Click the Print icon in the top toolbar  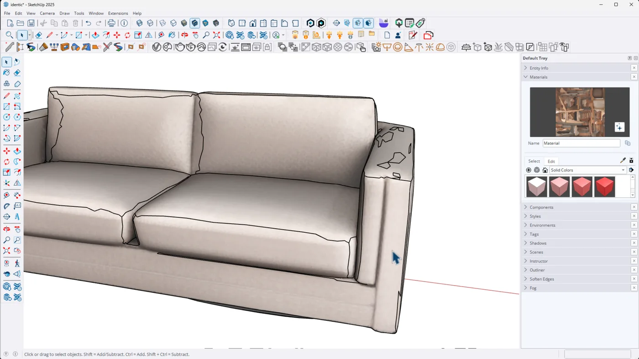pyautogui.click(x=111, y=23)
